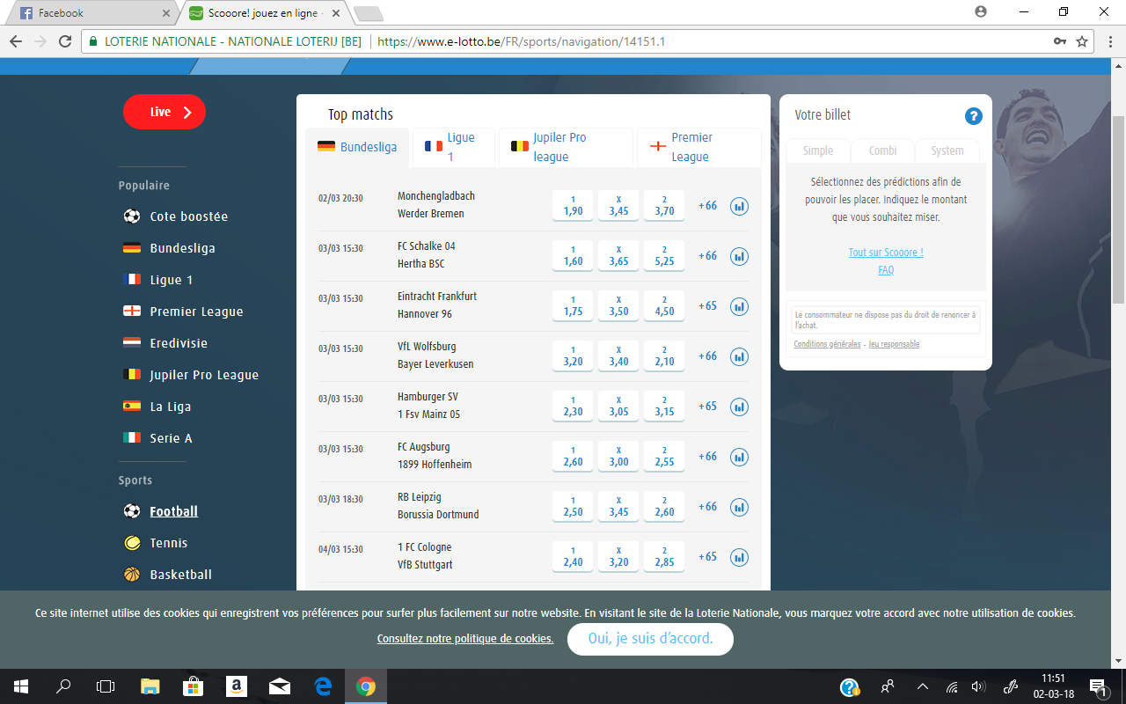Click the saved password key icon in address bar
The image size is (1126, 704).
[x=1060, y=41]
